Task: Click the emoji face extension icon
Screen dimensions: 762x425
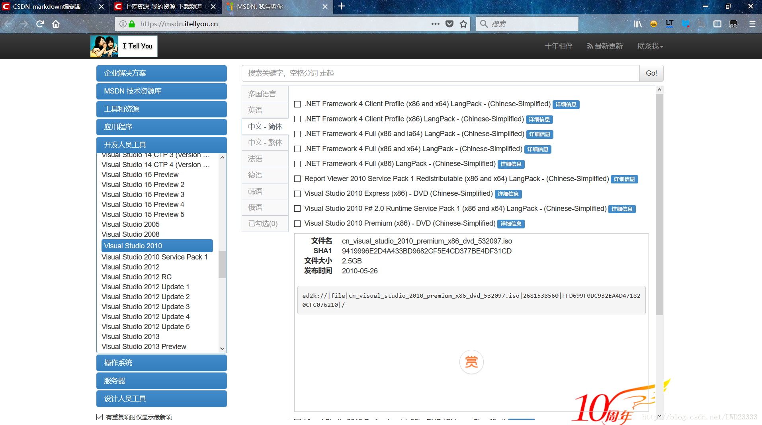Action: coord(654,24)
